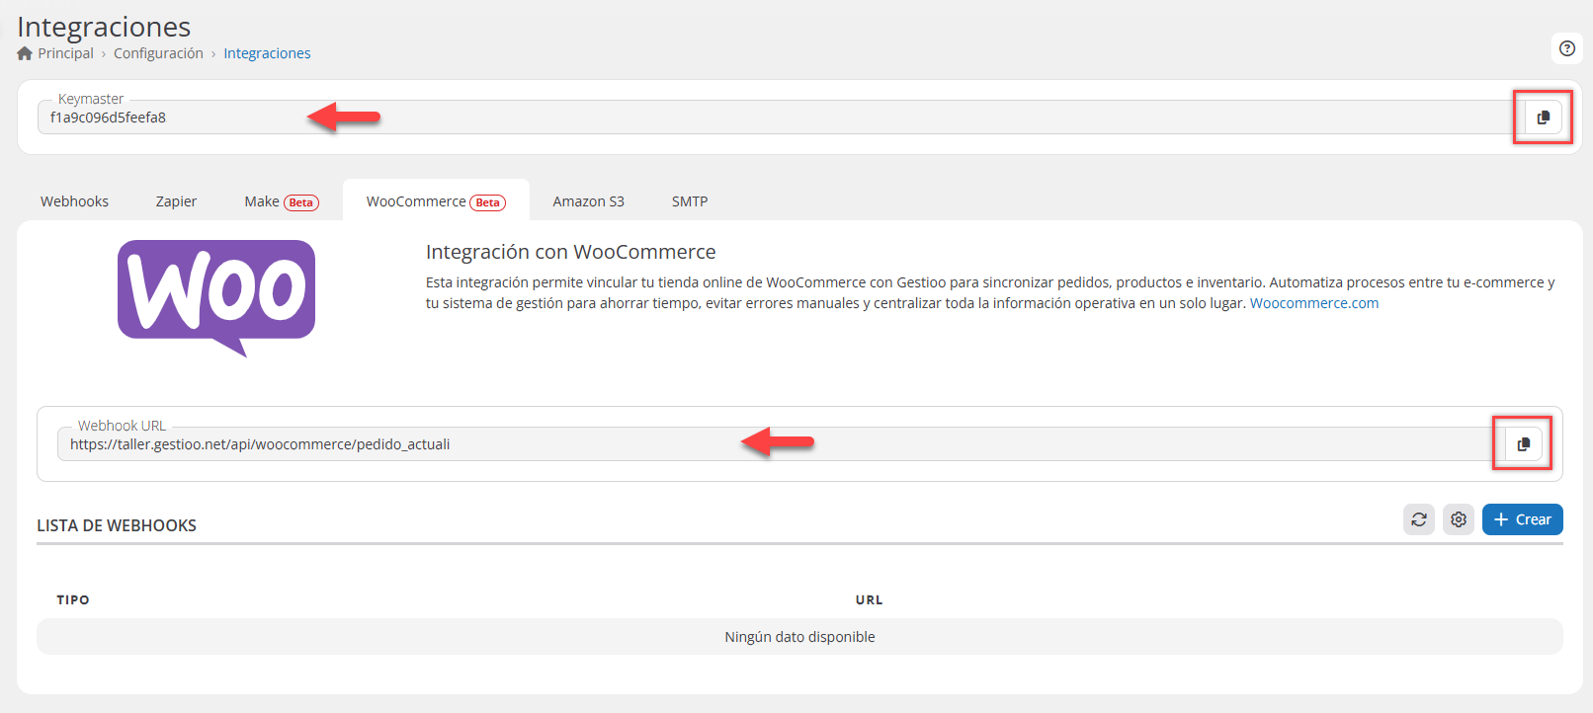Switch to the Webhooks tab

coord(74,201)
